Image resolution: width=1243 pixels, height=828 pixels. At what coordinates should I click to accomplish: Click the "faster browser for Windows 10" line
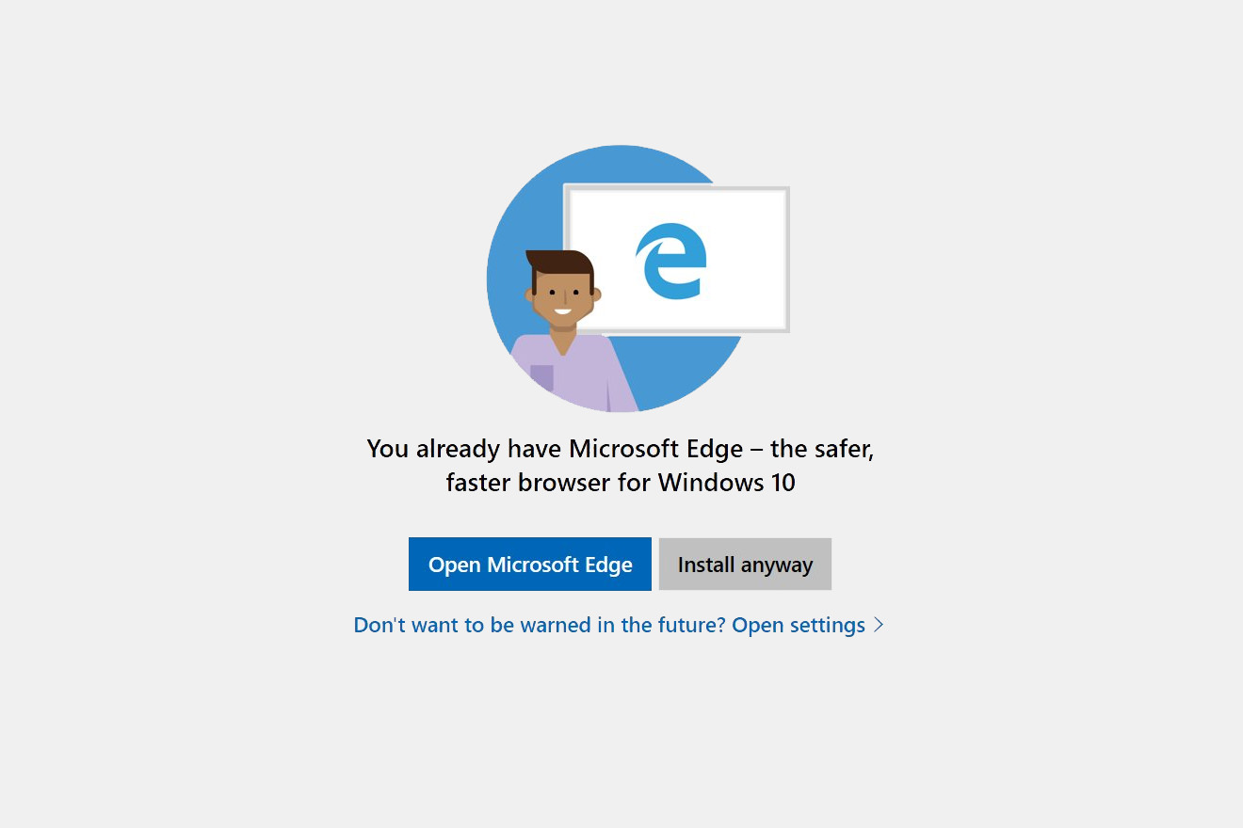(621, 483)
